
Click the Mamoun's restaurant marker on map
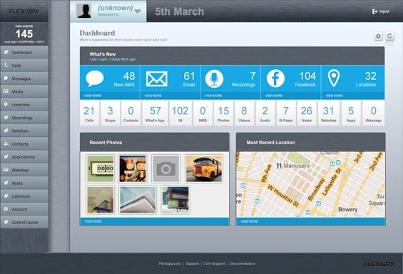tap(279, 166)
